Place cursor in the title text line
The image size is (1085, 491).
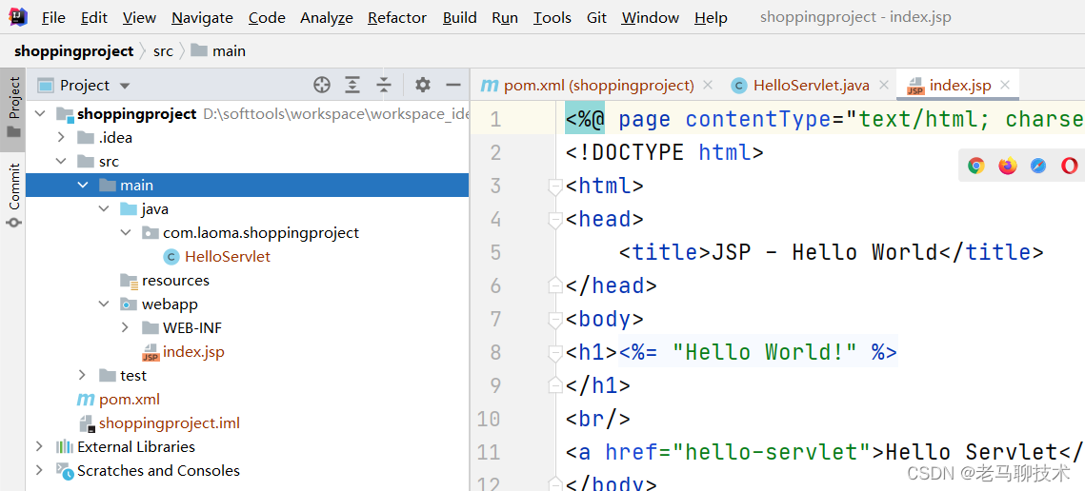point(831,252)
